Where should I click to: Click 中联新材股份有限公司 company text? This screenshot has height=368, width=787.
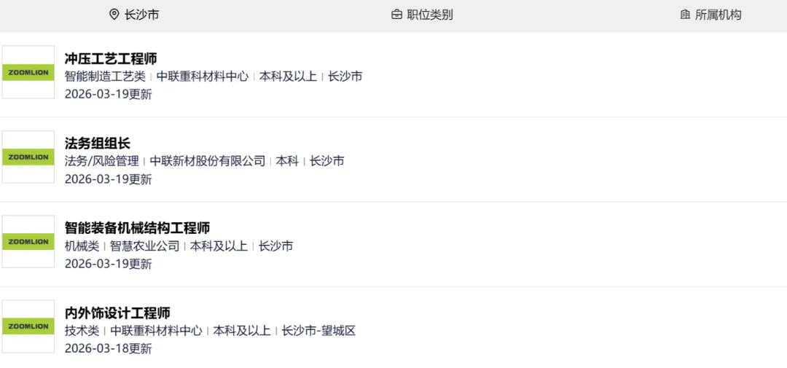[x=208, y=161]
